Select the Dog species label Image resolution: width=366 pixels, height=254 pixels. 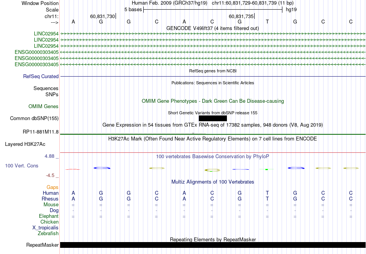pos(54,211)
